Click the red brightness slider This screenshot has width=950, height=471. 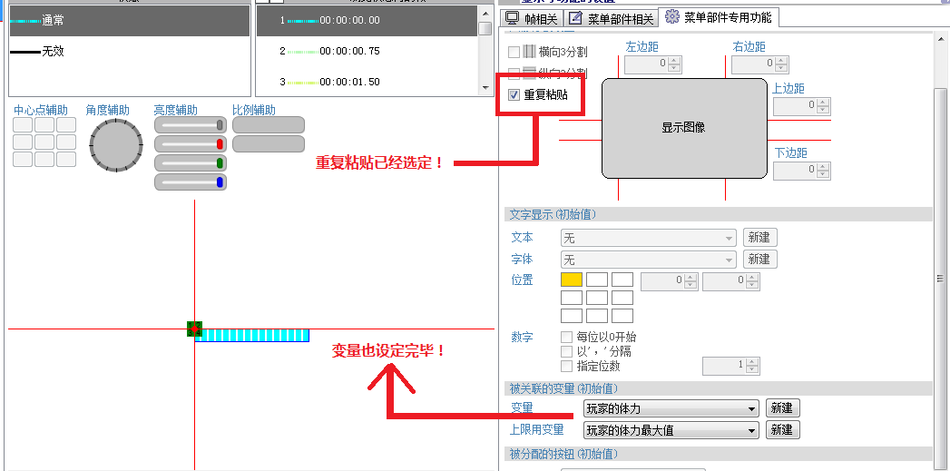191,144
